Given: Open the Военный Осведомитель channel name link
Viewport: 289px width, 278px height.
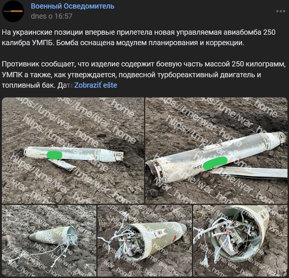Looking at the screenshot, I should point(72,6).
